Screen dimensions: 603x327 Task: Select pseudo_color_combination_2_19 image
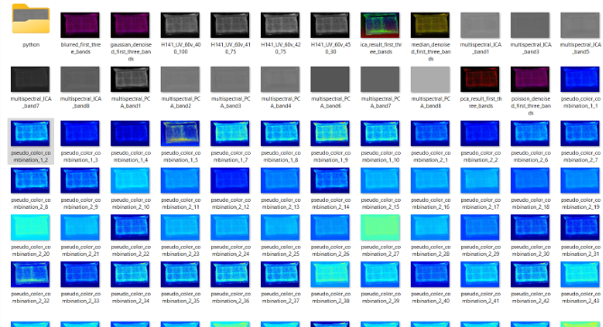580,180
